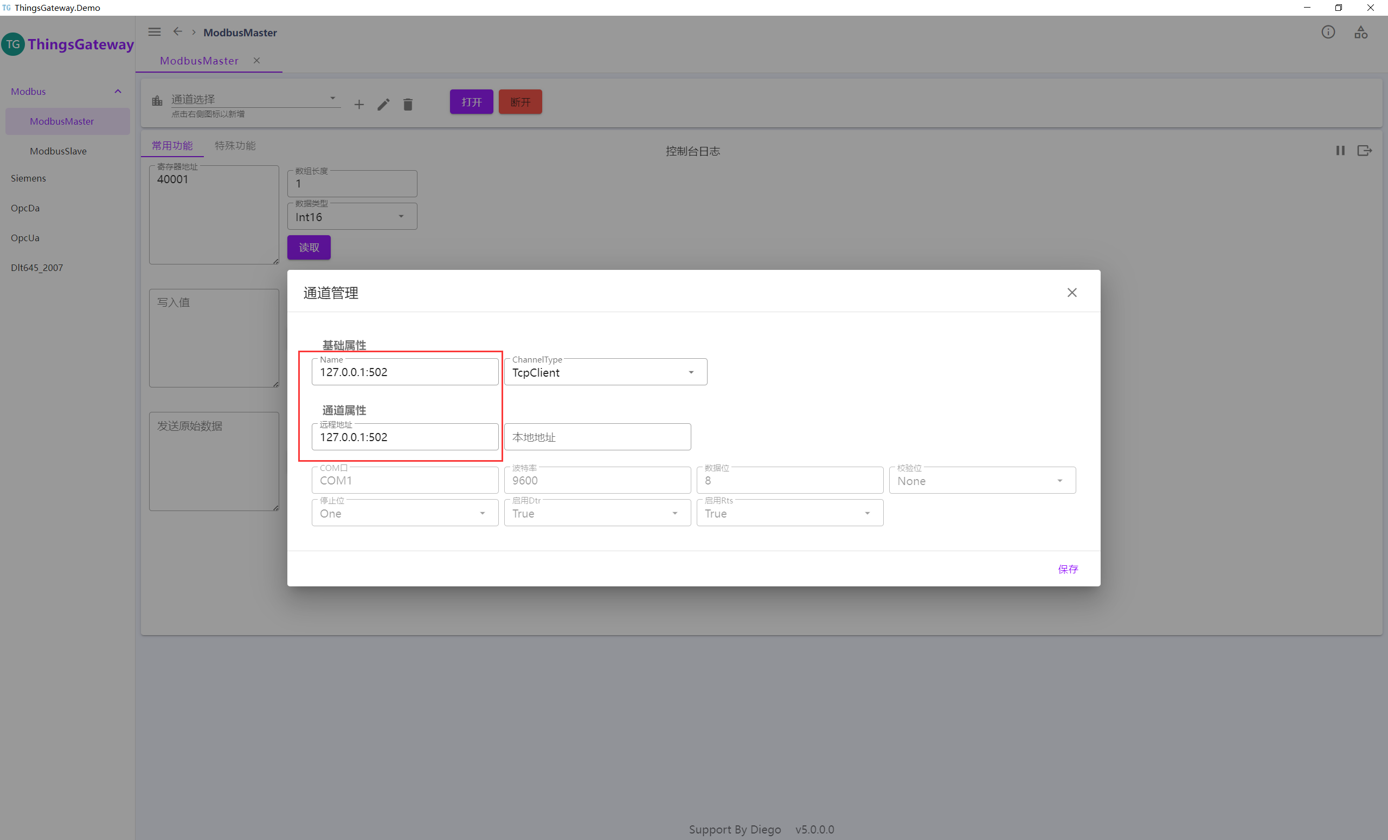Click the 本地地址 input field

click(x=596, y=437)
